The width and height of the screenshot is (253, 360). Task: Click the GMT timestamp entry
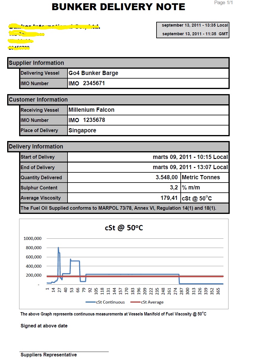tap(193, 34)
